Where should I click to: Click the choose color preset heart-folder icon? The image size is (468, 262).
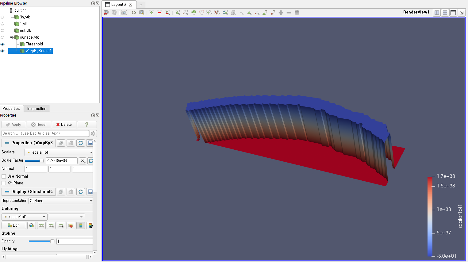tap(71, 225)
